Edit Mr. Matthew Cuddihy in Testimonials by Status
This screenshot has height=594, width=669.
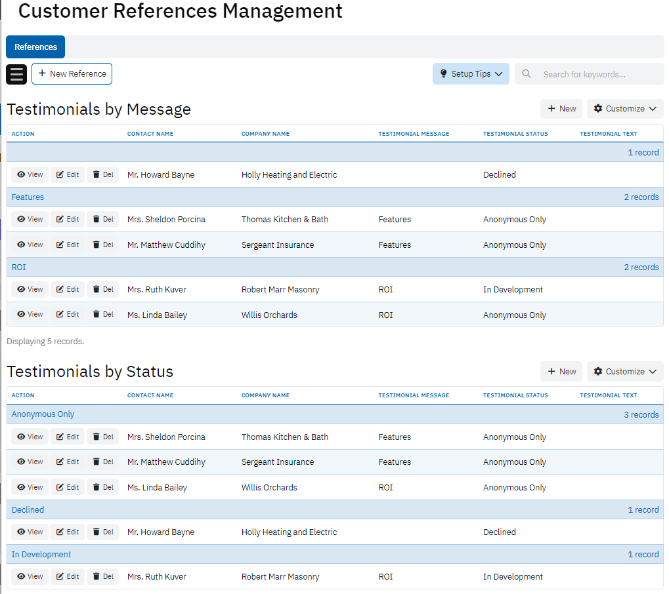click(68, 462)
